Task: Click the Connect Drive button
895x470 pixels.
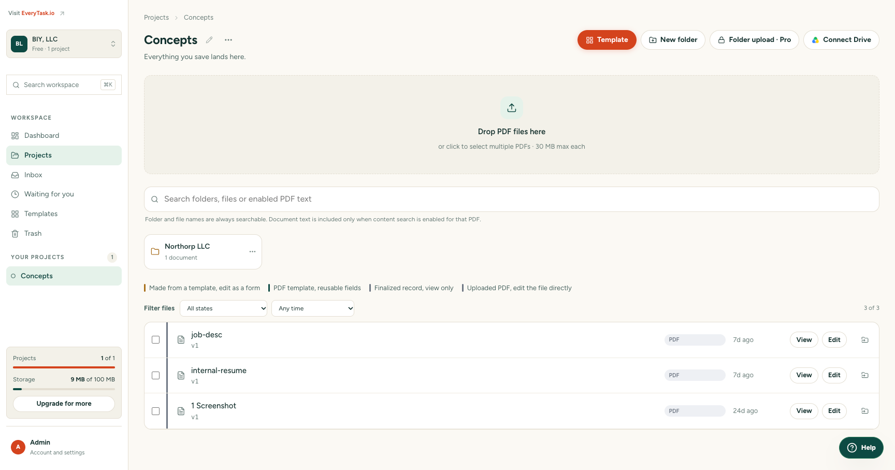Action: (841, 40)
